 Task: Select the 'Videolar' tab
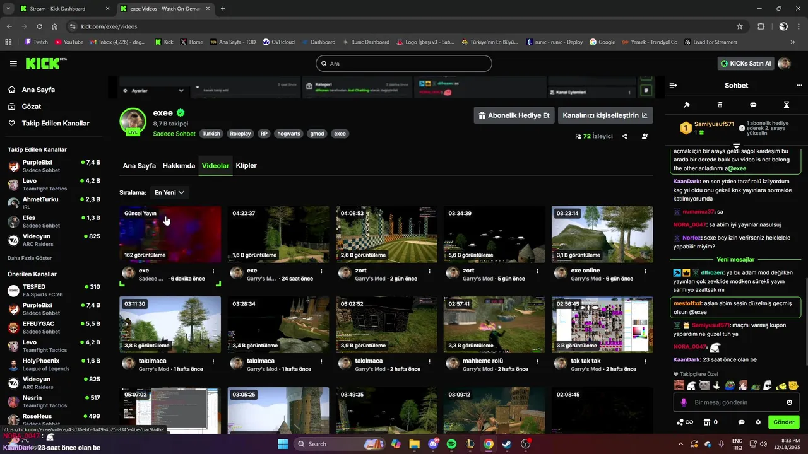(215, 166)
